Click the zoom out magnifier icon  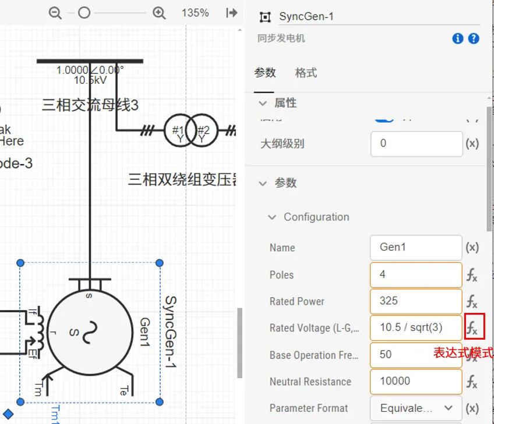55,13
